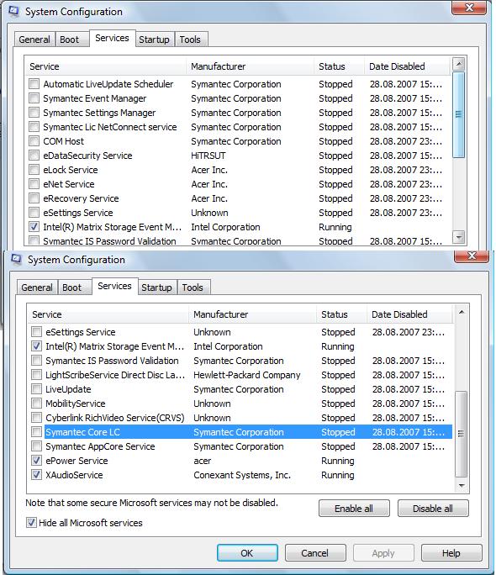This screenshot has width=496, height=575.
Task: Click System Configuration icon in lower window title
Action: pos(16,259)
